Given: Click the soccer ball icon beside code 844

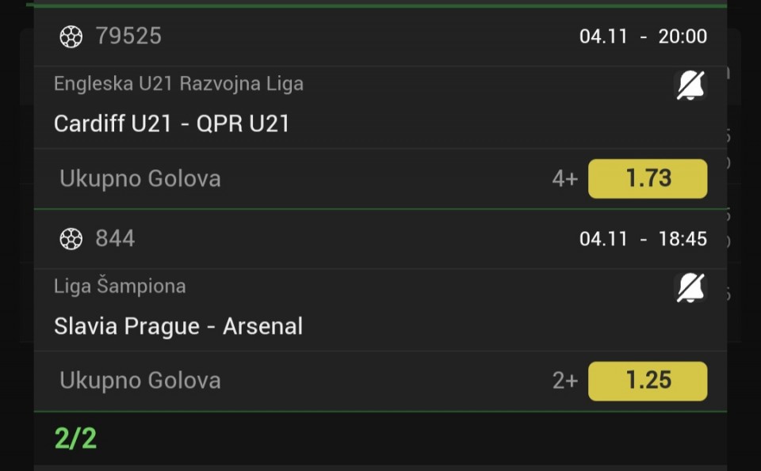Looking at the screenshot, I should click(x=71, y=238).
